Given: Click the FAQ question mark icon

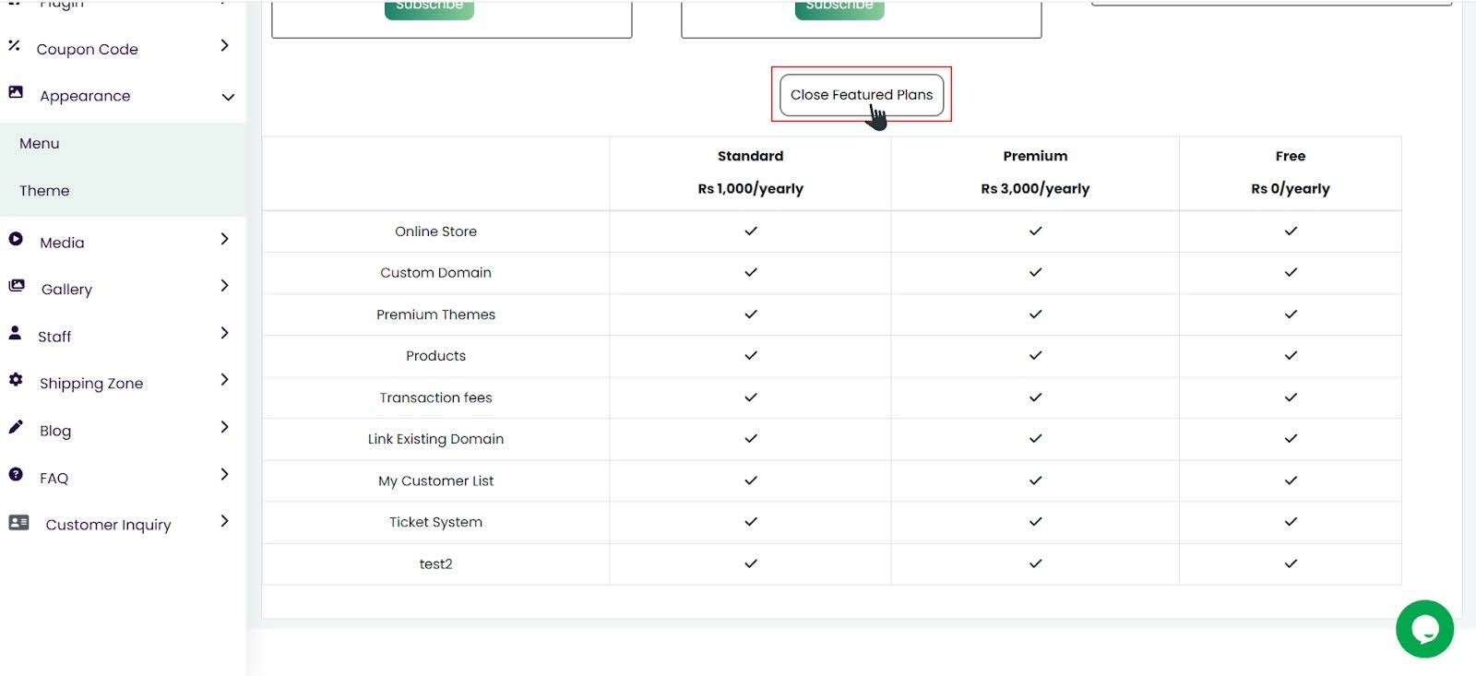Looking at the screenshot, I should click(16, 474).
